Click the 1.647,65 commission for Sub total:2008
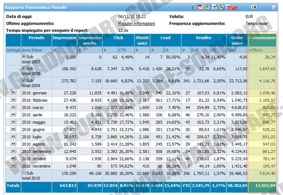283x195 pixels. (x=267, y=69)
